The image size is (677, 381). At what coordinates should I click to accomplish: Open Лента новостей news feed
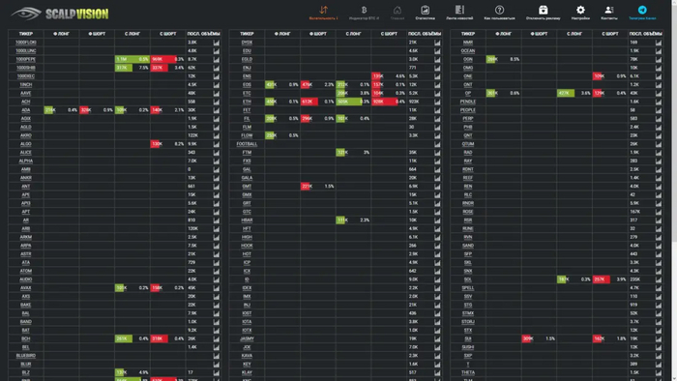click(x=459, y=12)
